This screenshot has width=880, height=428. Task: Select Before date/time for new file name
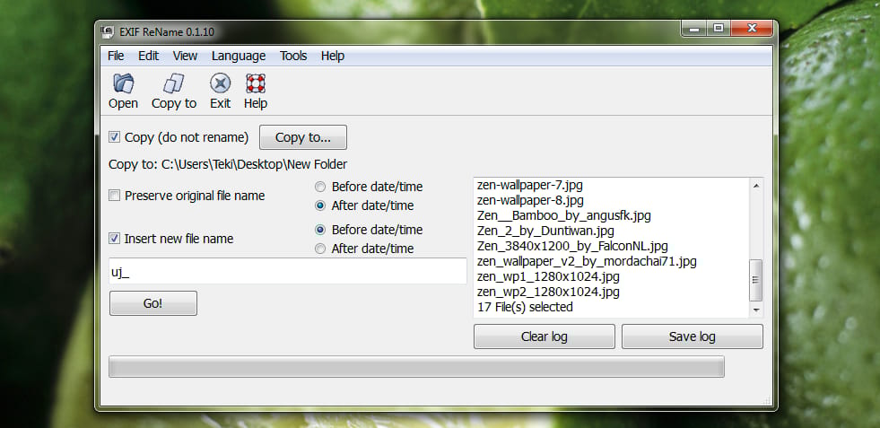click(x=320, y=230)
